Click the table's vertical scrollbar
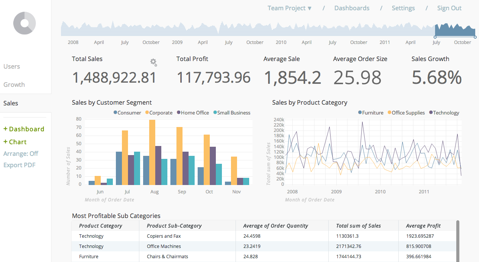 click(457, 241)
